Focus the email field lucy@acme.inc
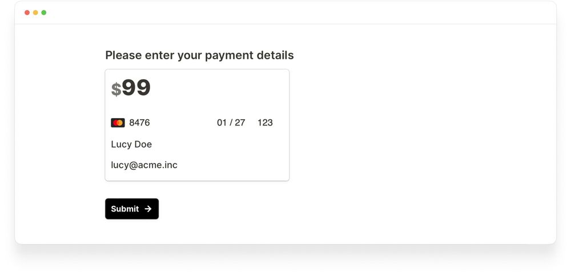This screenshot has width=571, height=276. click(x=144, y=165)
